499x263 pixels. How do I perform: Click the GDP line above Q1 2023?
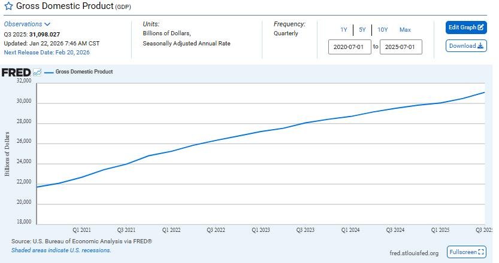[x=261, y=131]
